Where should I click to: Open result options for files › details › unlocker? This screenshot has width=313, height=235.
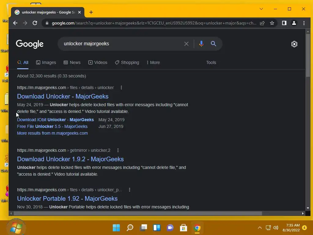pyautogui.click(x=121, y=88)
